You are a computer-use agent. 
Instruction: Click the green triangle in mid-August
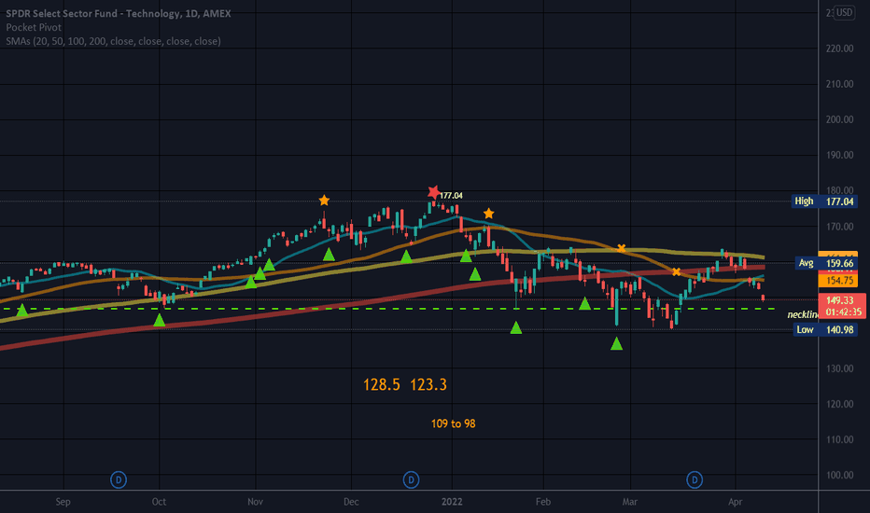coord(22,310)
